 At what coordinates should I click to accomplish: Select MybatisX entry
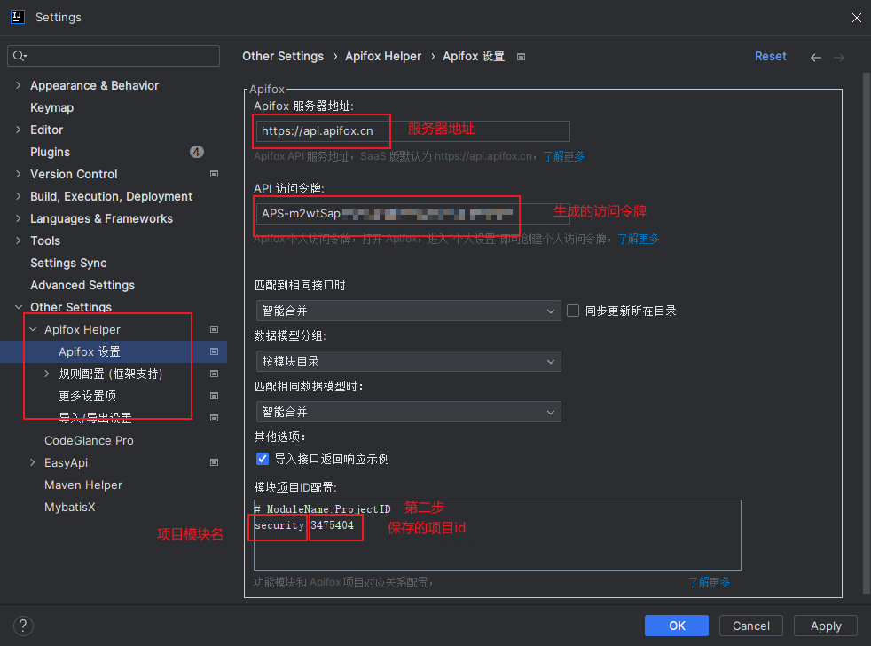(69, 507)
